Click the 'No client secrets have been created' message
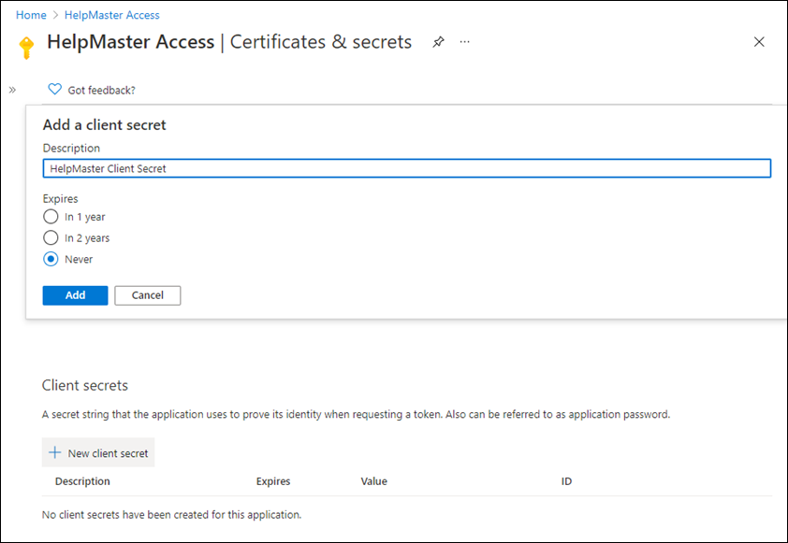Screen dimensions: 788x543 click(171, 514)
